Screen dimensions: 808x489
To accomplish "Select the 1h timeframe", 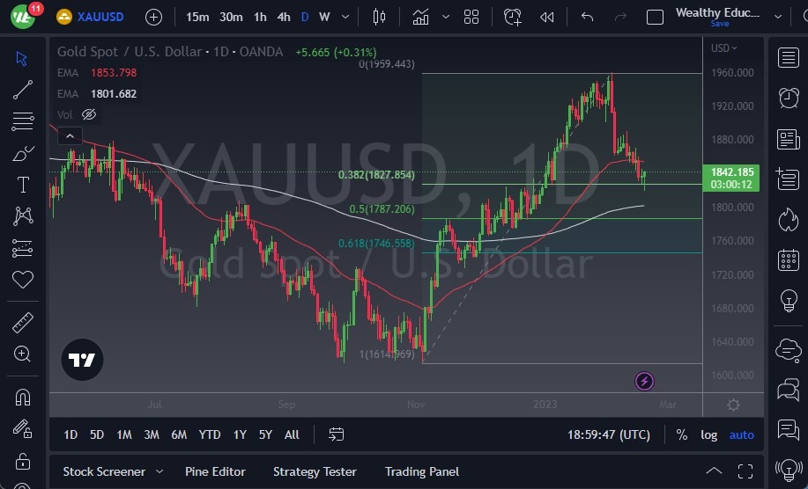I will pyautogui.click(x=260, y=17).
